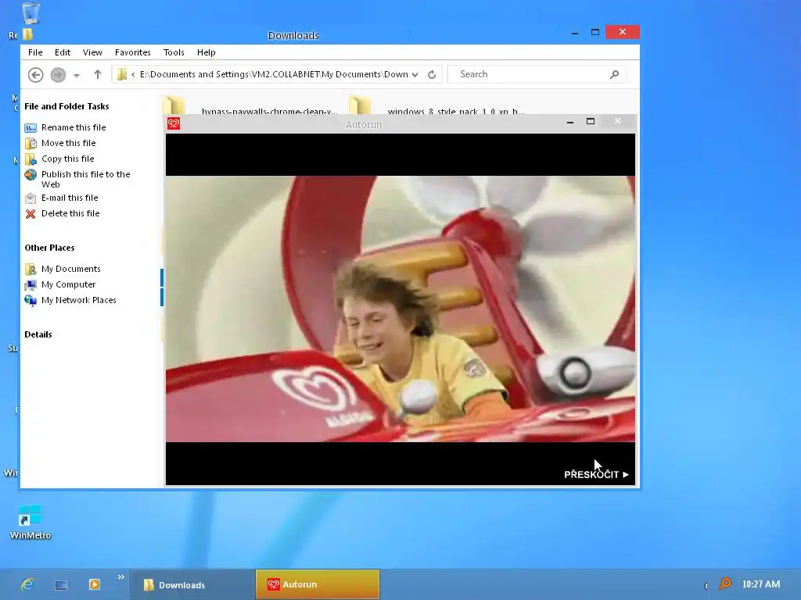Click the My Network Places icon

31,301
